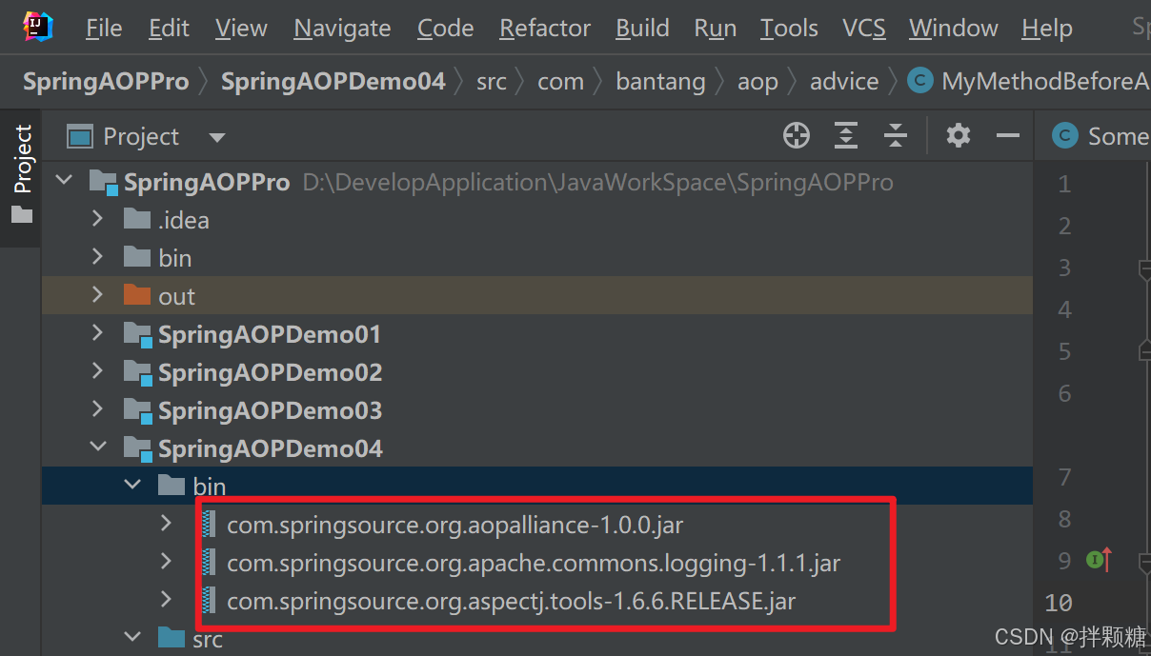Expand the SpringAOPDemo03 module

point(97,408)
